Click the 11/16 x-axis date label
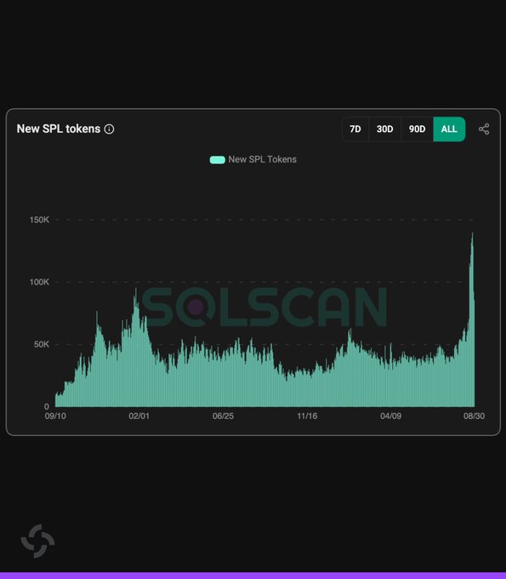The image size is (506, 579). pyautogui.click(x=307, y=416)
